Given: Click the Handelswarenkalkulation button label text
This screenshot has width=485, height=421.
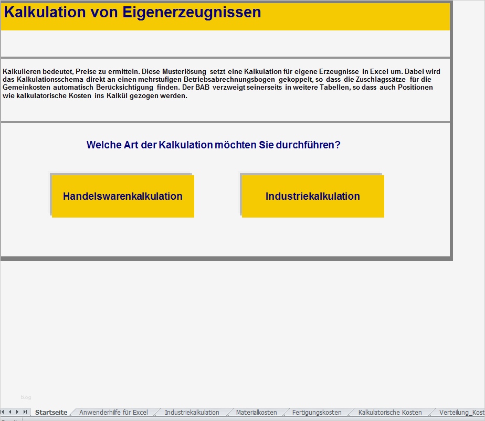Looking at the screenshot, I should [x=122, y=196].
